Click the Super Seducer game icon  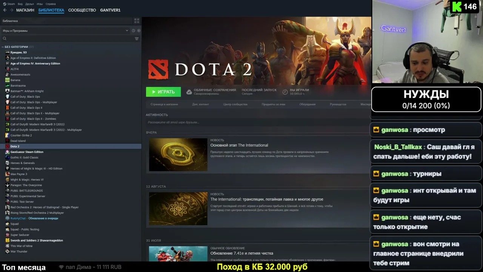click(x=7, y=235)
